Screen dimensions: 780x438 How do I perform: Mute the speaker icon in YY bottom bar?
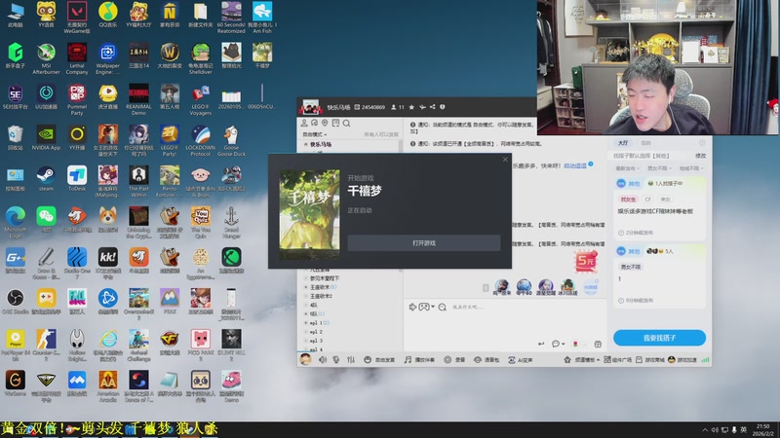[323, 359]
